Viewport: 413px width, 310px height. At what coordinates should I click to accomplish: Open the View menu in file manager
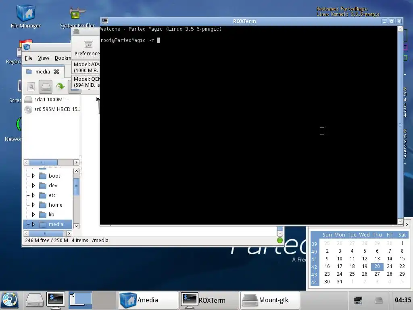pos(44,58)
